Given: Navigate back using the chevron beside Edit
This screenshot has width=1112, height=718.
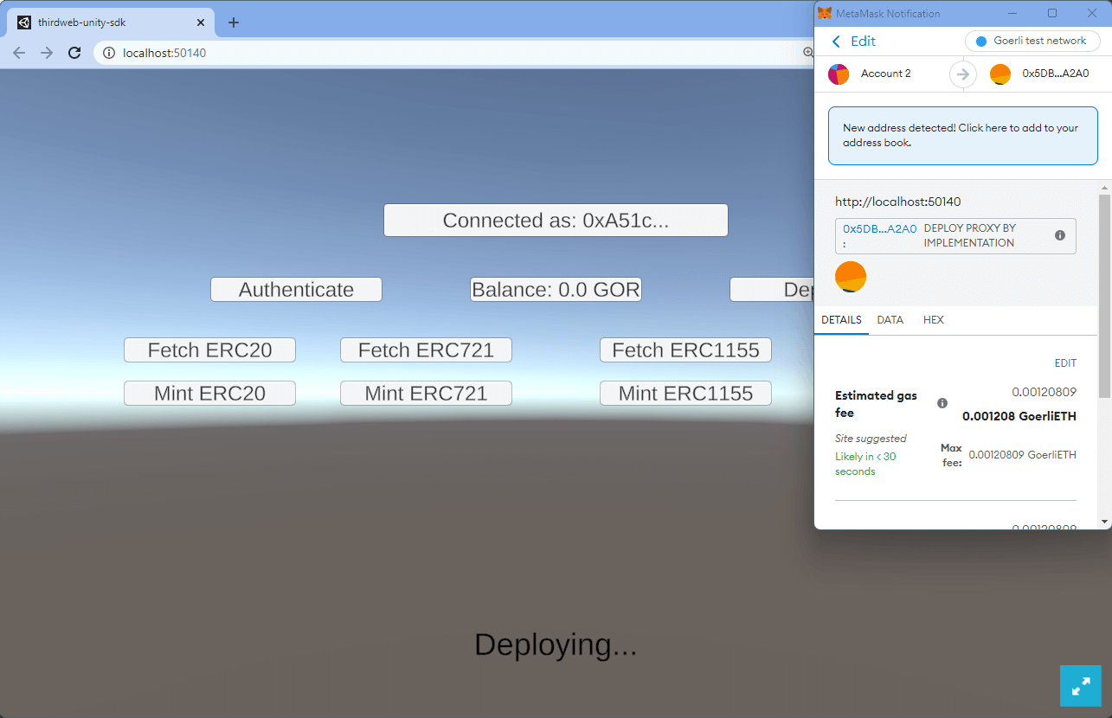Looking at the screenshot, I should 835,41.
